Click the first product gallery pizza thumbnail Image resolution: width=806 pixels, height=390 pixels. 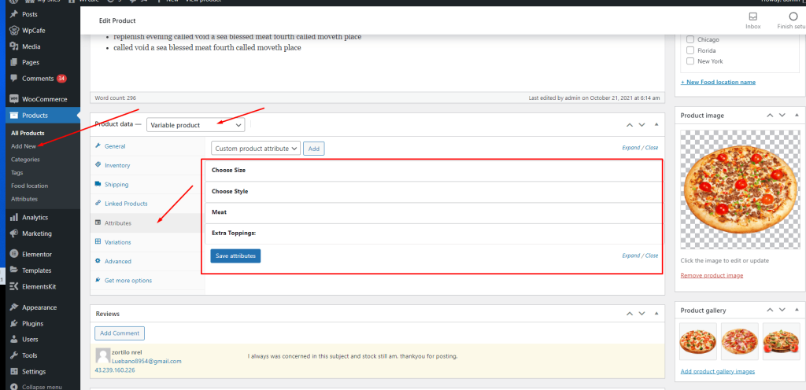click(698, 342)
